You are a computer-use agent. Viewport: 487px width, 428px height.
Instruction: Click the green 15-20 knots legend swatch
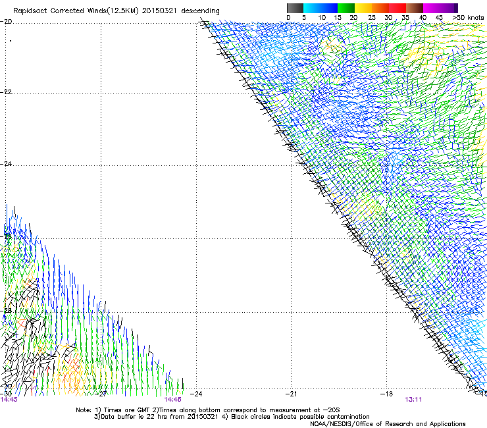point(346,8)
